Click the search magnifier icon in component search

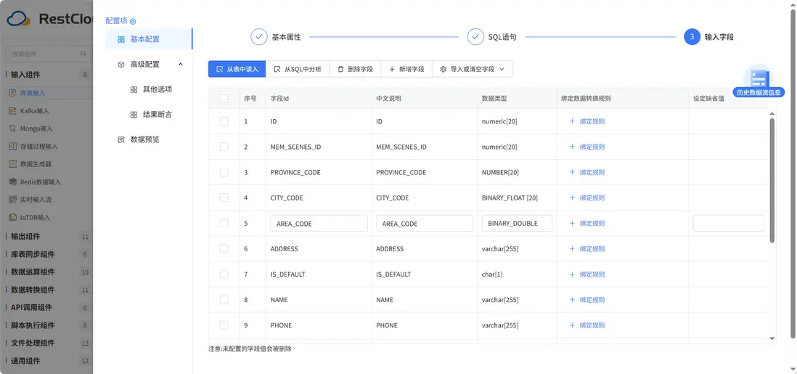[x=83, y=54]
